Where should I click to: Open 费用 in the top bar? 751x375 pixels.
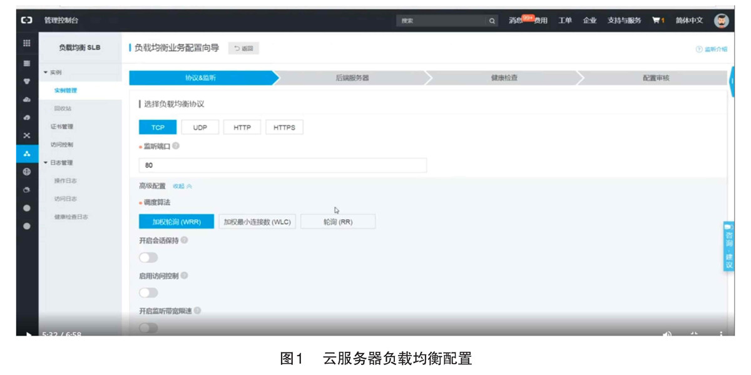[541, 21]
